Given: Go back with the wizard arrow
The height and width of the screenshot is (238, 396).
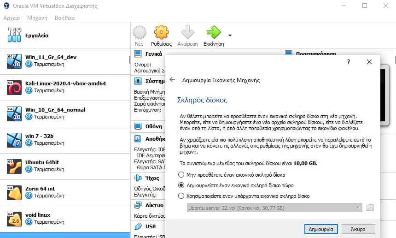Looking at the screenshot, I should pyautogui.click(x=172, y=79).
